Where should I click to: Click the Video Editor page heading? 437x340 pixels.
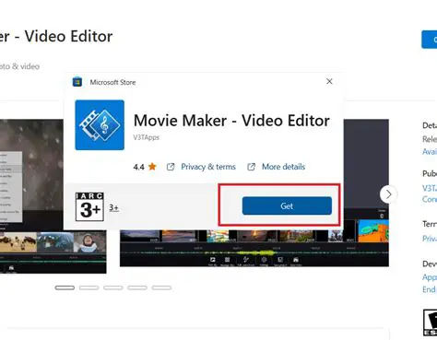56,36
